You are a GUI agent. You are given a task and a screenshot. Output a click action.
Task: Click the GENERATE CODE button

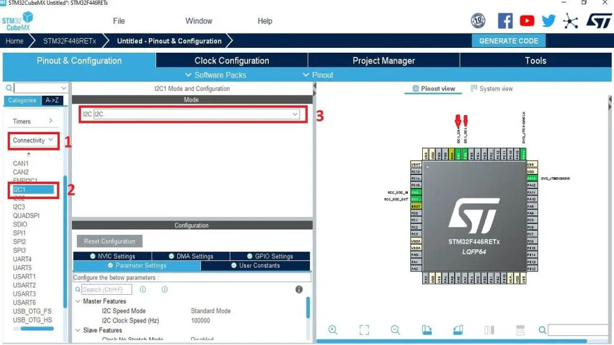point(508,41)
